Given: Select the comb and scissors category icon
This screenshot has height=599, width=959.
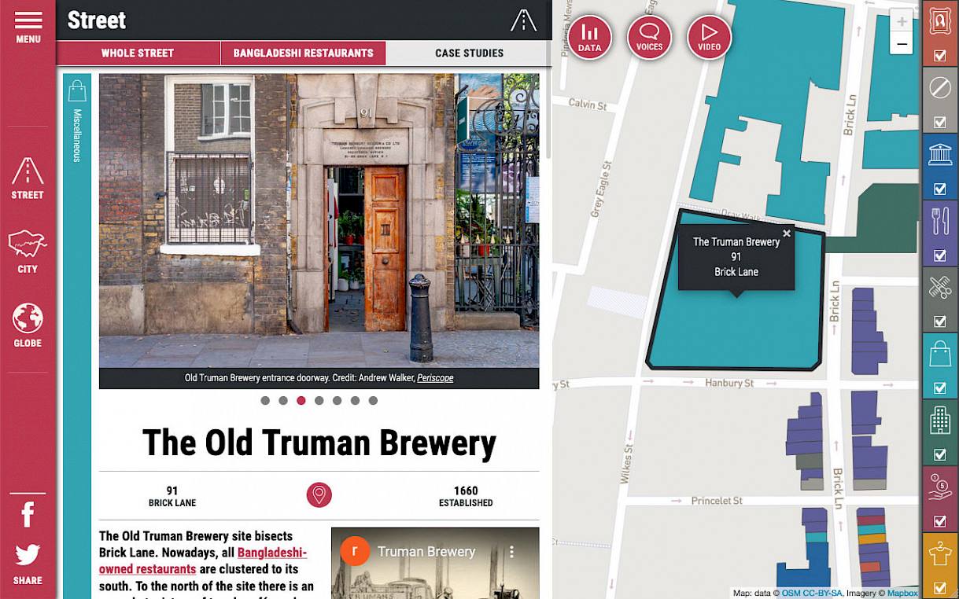Looking at the screenshot, I should click(x=939, y=288).
